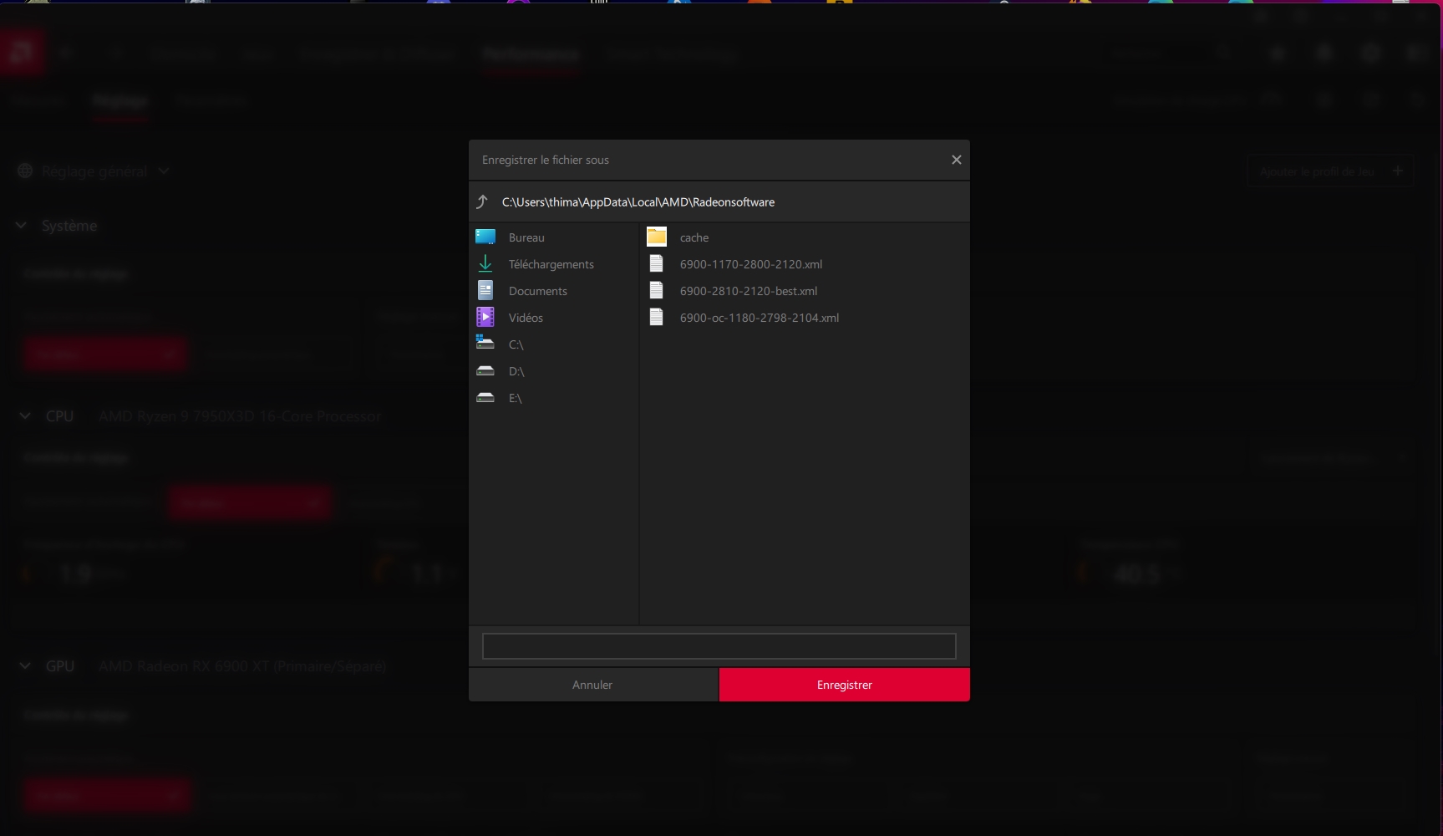Image resolution: width=1443 pixels, height=836 pixels.
Task: Browse the E:\ drive
Action: point(515,398)
